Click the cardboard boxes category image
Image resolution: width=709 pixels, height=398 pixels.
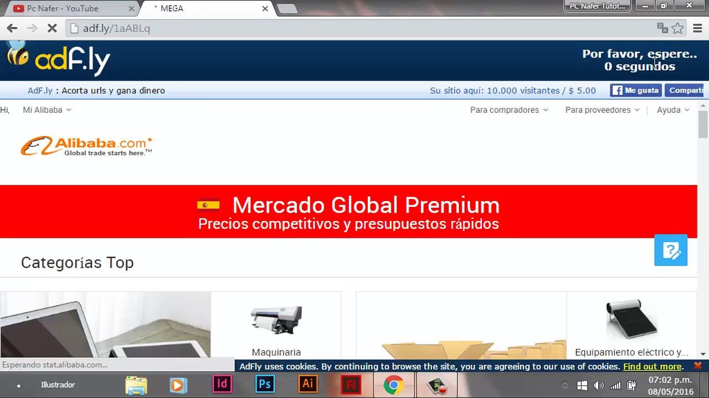[x=461, y=324]
